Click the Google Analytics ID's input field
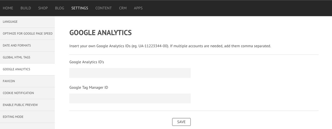Image resolution: width=332 pixels, height=129 pixels. coord(130,73)
